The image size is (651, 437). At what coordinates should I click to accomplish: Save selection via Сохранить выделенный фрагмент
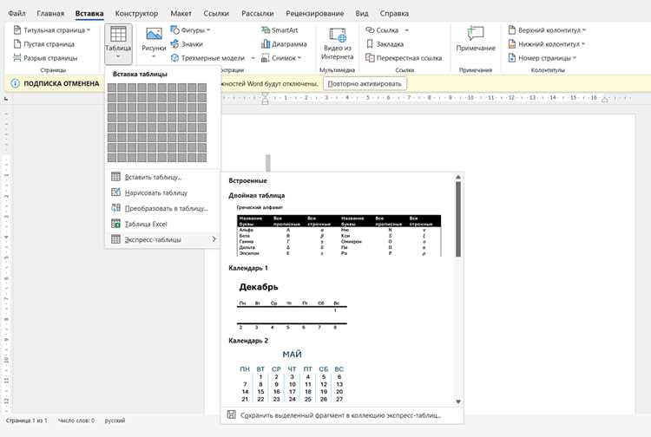tap(342, 415)
